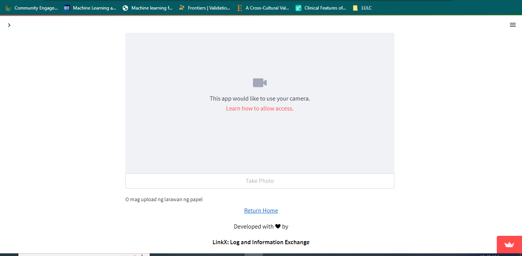522x256 pixels.
Task: Click the camera icon in the capture area
Action: coord(259,82)
